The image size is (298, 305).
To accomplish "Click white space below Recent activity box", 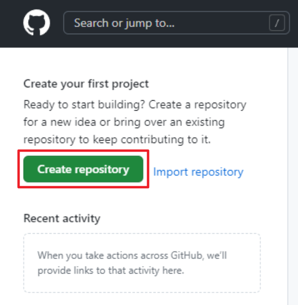I will [143, 299].
